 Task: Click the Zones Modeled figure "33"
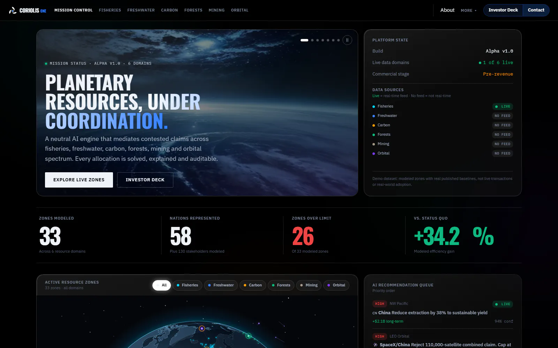click(x=50, y=236)
